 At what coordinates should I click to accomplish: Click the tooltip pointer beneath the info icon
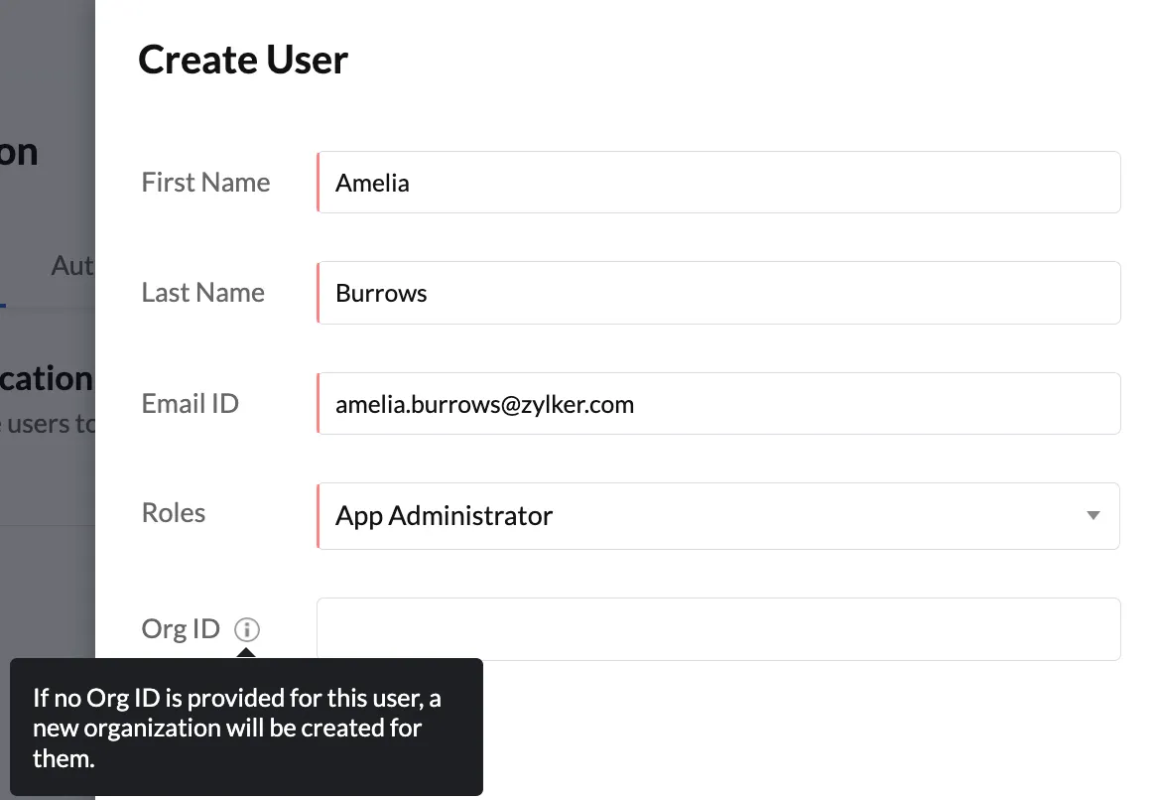(246, 653)
